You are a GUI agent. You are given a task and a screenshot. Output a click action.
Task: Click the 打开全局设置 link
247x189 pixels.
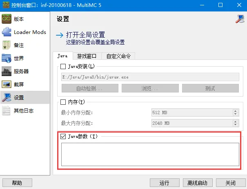pos(86,35)
